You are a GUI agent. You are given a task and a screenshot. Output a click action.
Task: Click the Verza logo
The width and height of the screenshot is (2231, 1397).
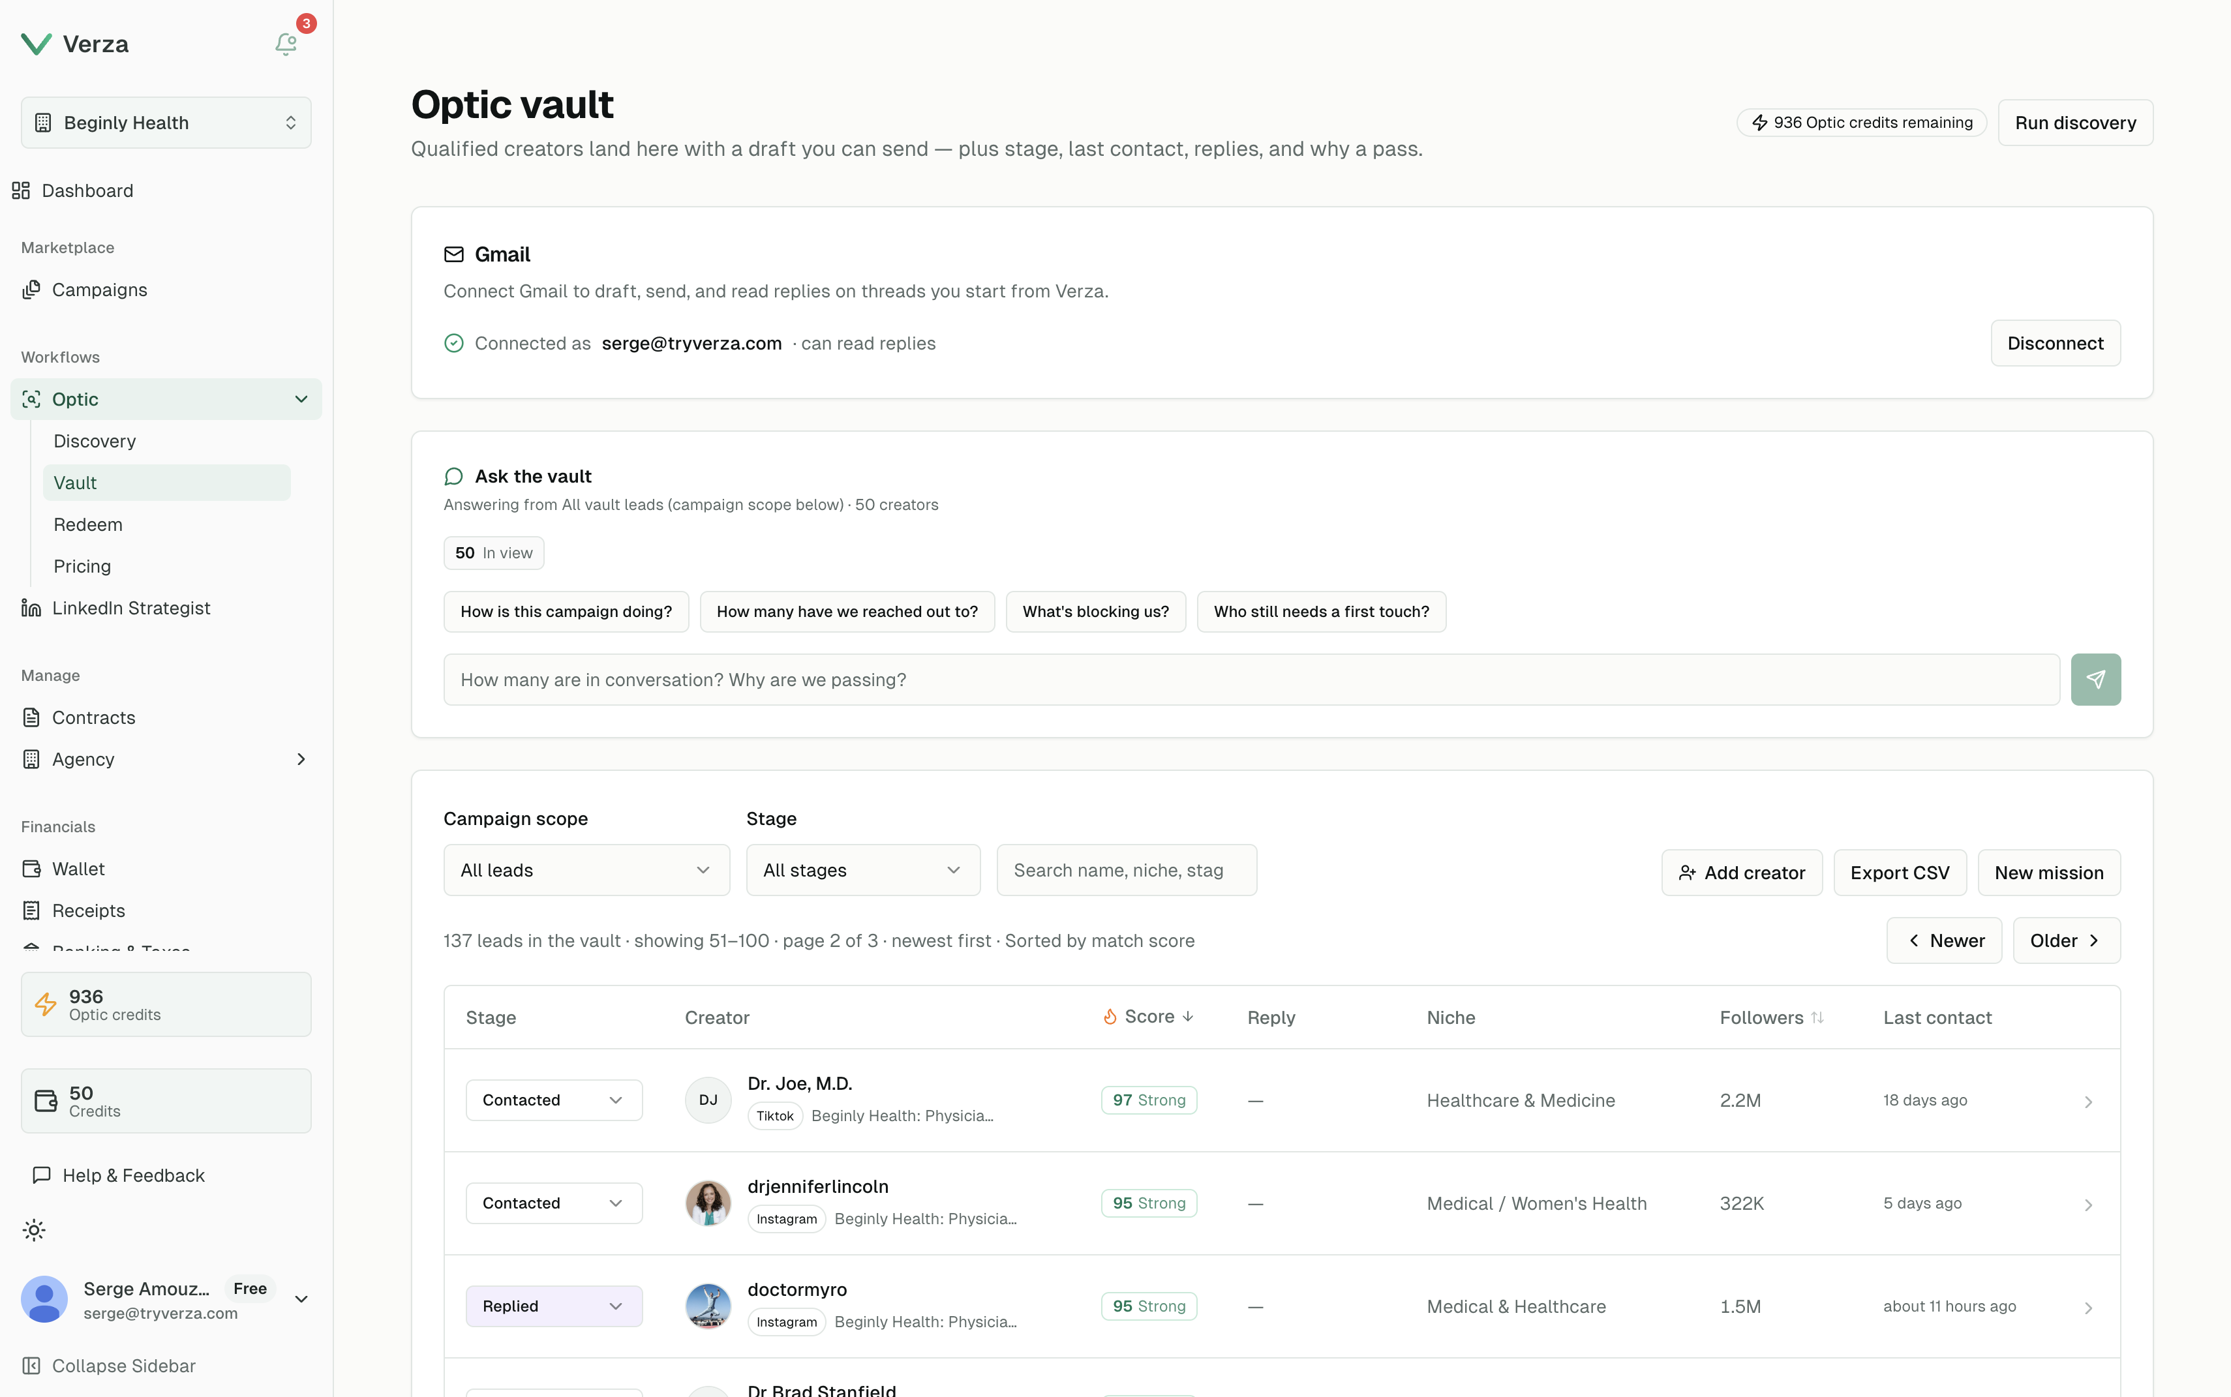pyautogui.click(x=75, y=44)
